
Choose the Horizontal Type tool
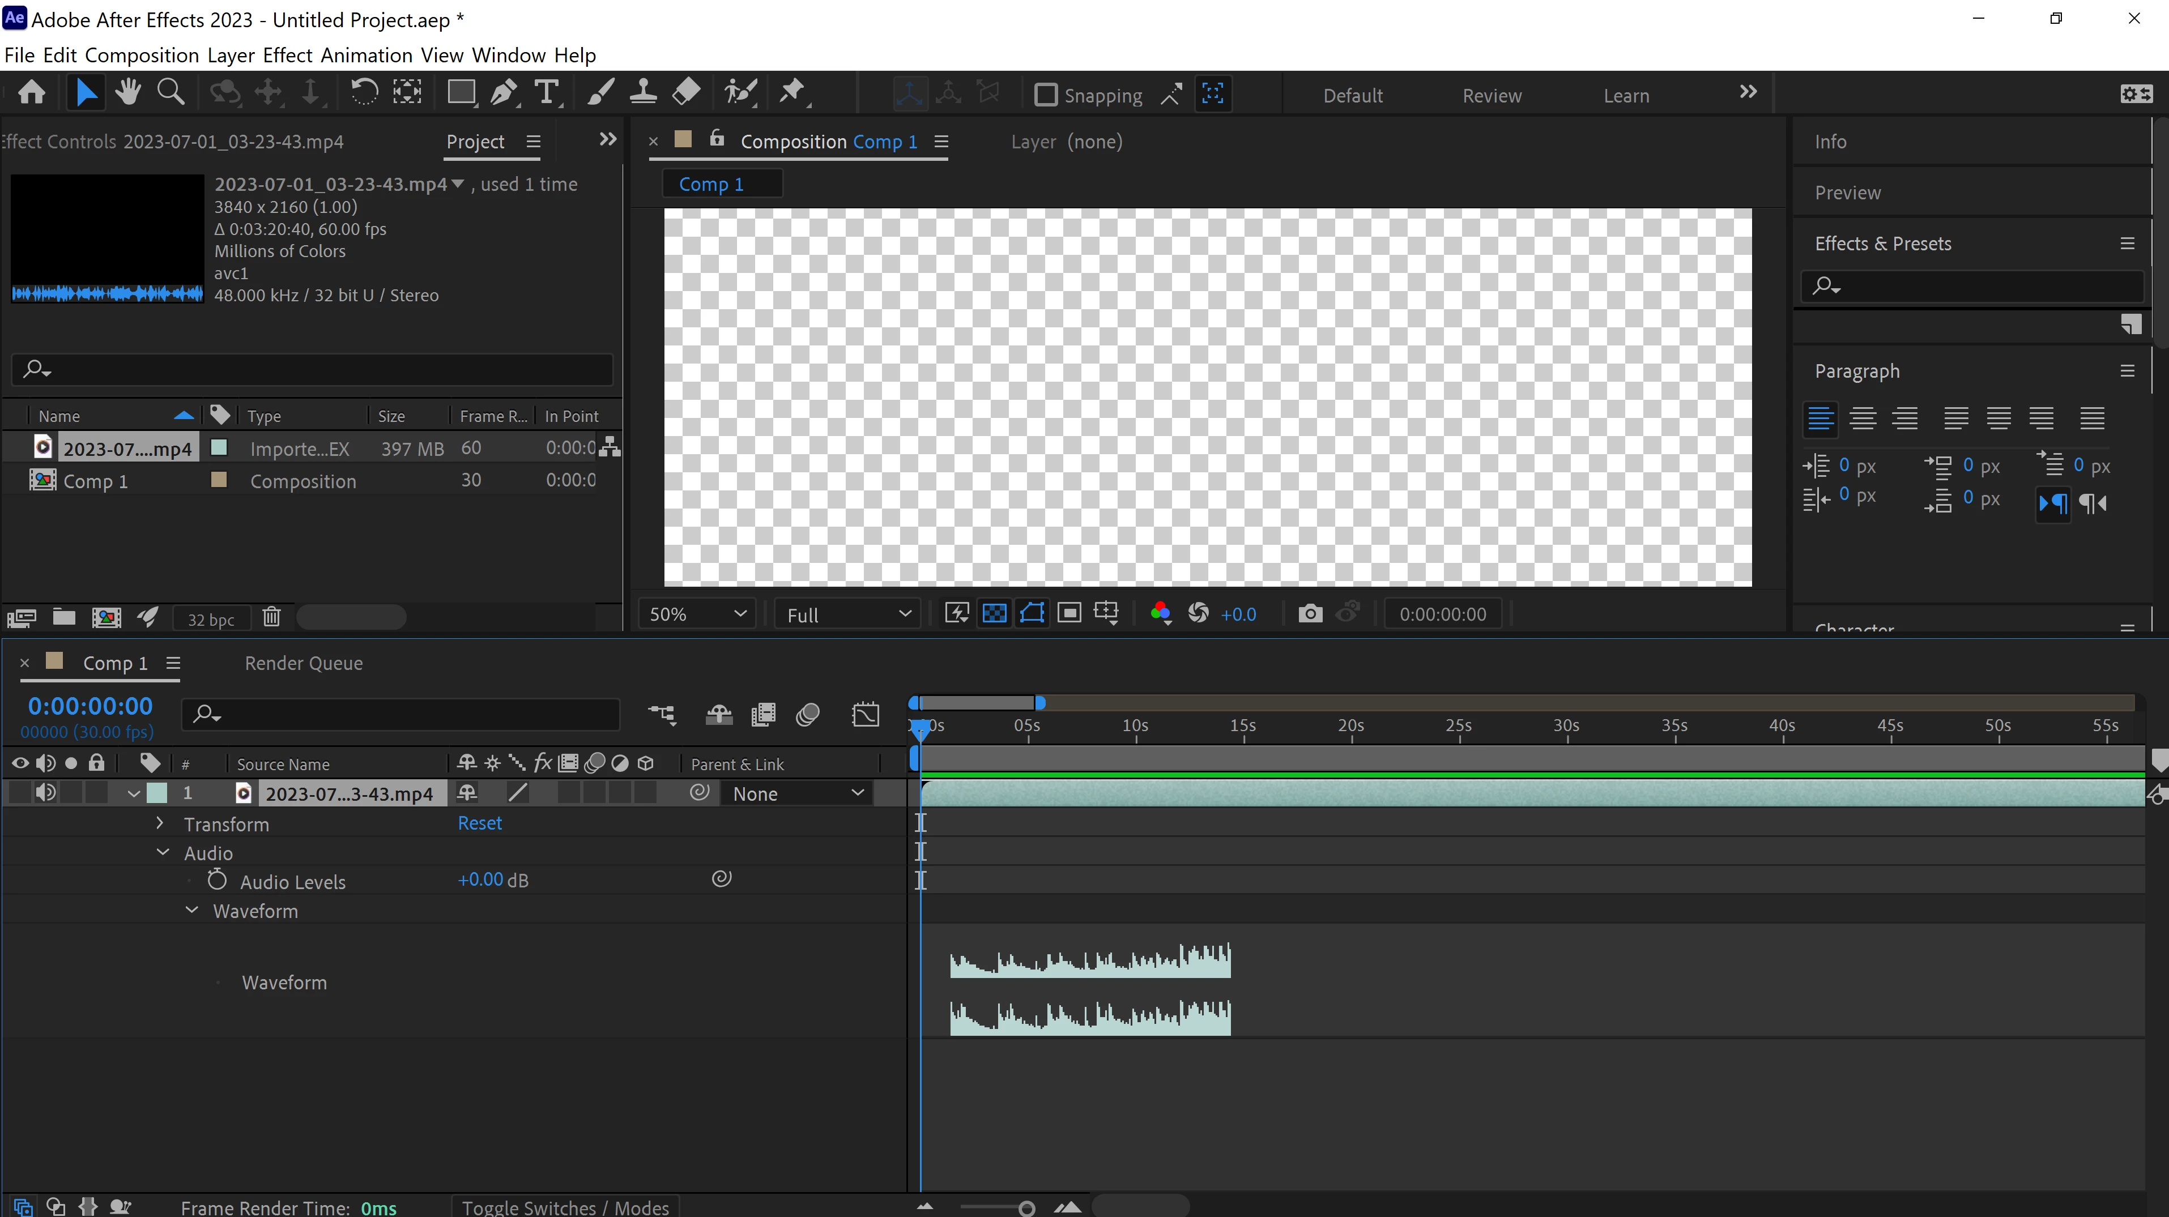click(547, 92)
